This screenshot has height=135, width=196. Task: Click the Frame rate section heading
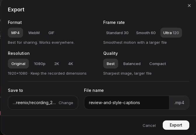pyautogui.click(x=114, y=22)
